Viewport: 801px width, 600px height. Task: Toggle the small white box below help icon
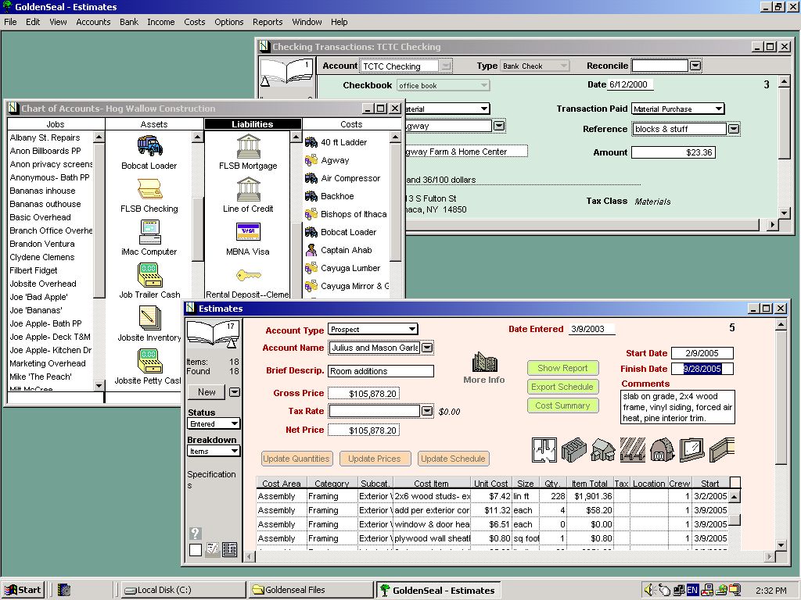(x=196, y=550)
